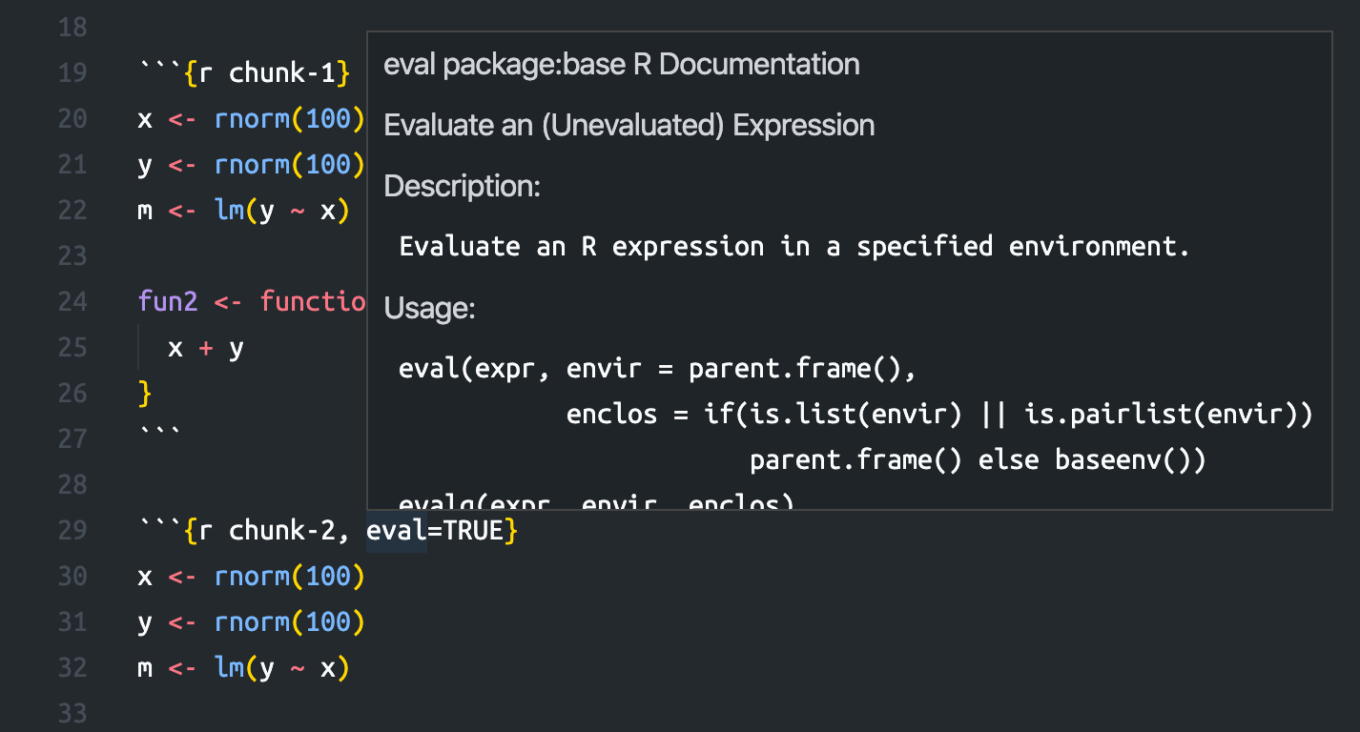Screen dimensions: 1360x732
Task: Click the closing brace on line 26
Action: pos(143,393)
